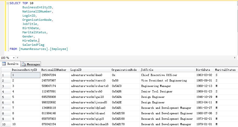The image size is (238, 127).
Task: Click OrganizationNode cell 0x58
Action: coord(125,81)
